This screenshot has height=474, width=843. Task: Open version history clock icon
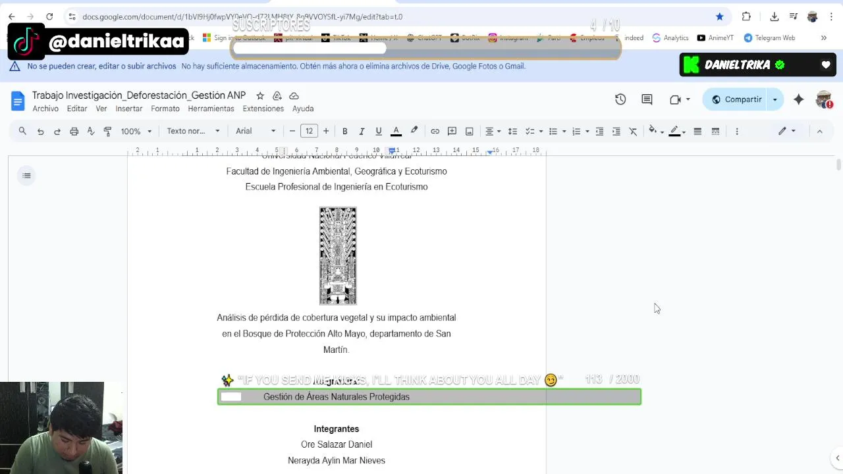[620, 99]
